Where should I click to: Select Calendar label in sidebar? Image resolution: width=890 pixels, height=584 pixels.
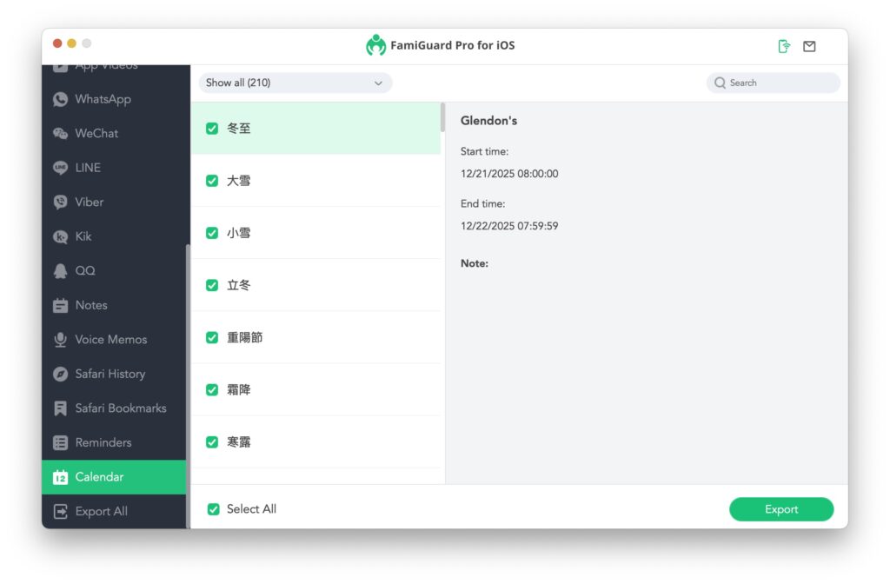tap(99, 477)
